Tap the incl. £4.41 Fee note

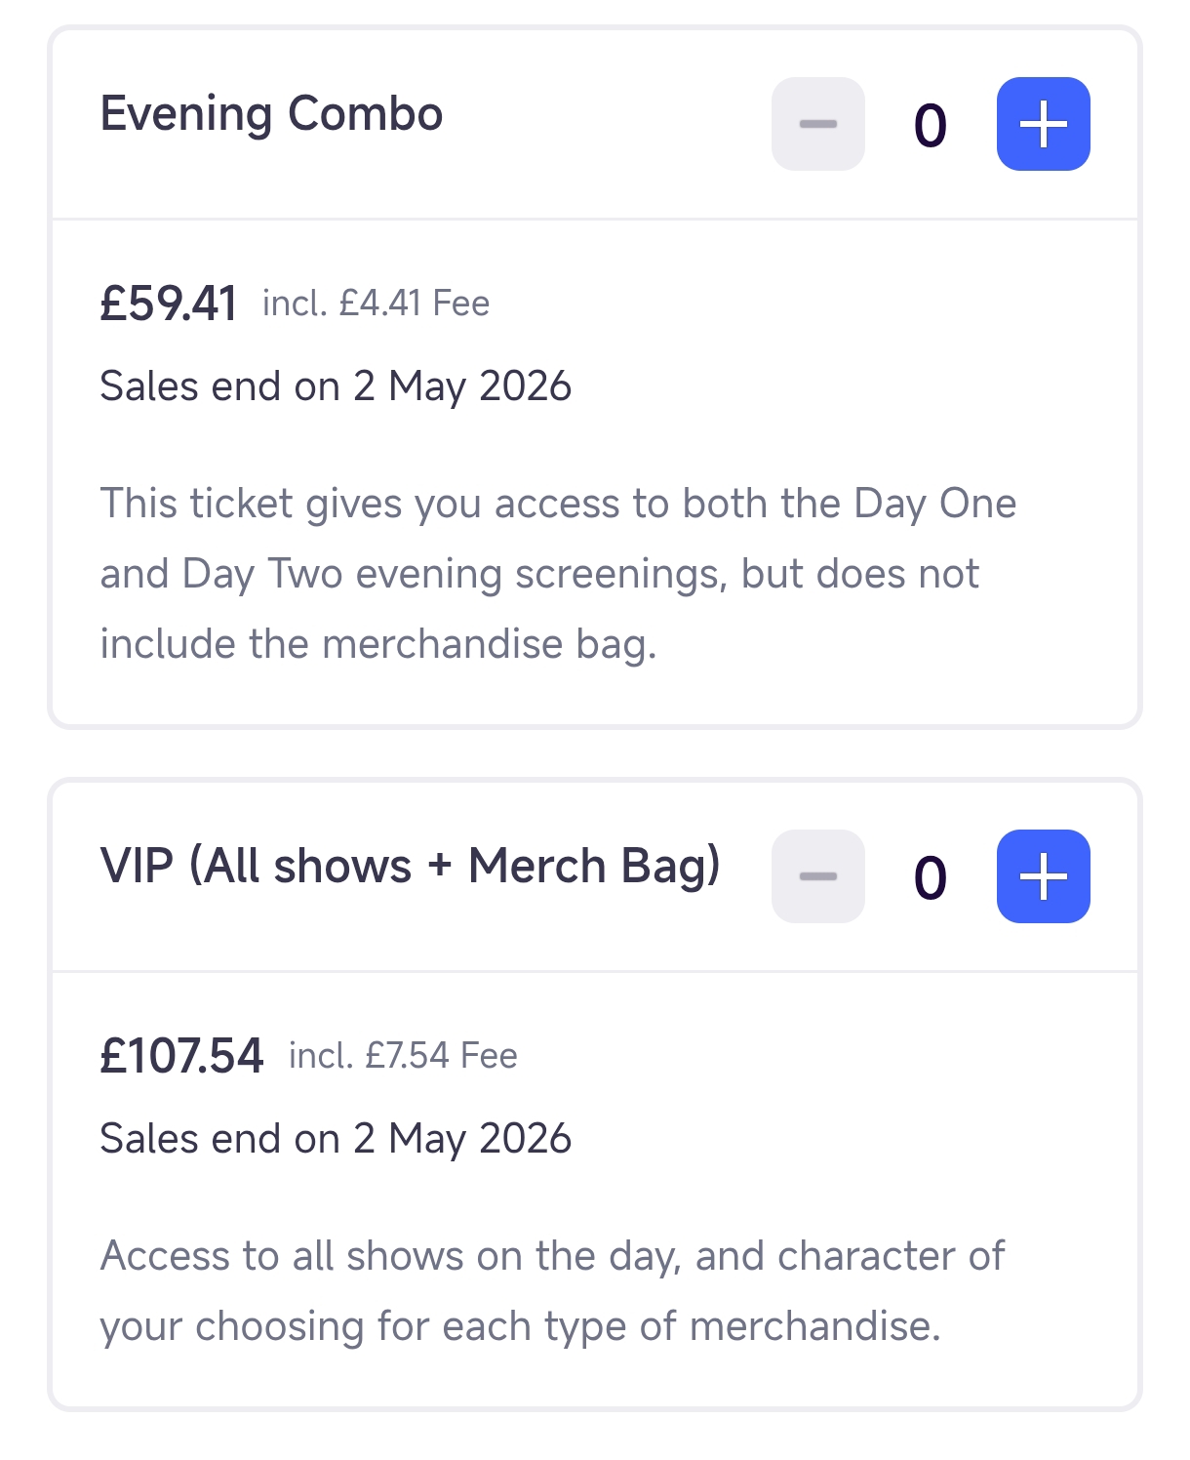point(376,304)
